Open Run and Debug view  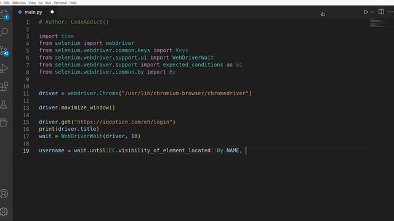[x=4, y=68]
